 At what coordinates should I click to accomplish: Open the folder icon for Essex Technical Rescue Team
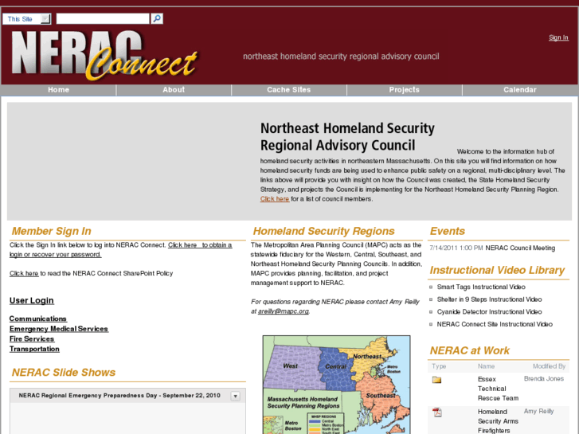click(x=436, y=379)
